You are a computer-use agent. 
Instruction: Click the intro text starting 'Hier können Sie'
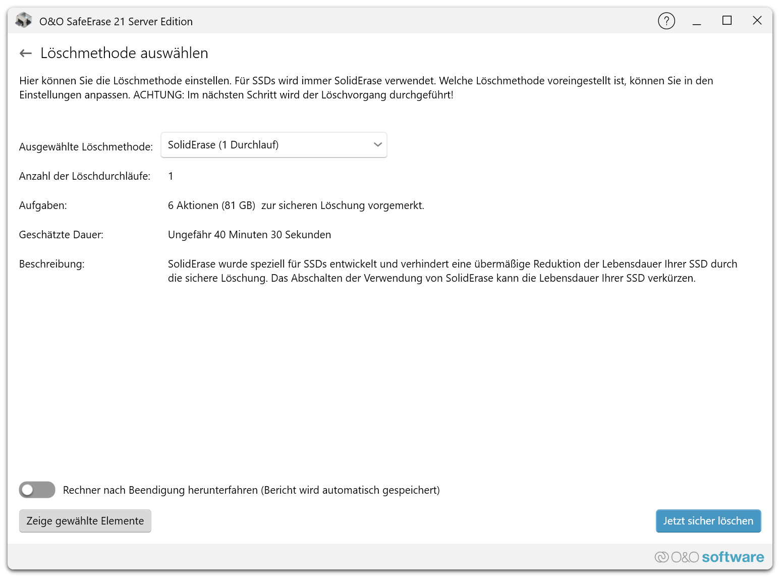[x=366, y=88]
